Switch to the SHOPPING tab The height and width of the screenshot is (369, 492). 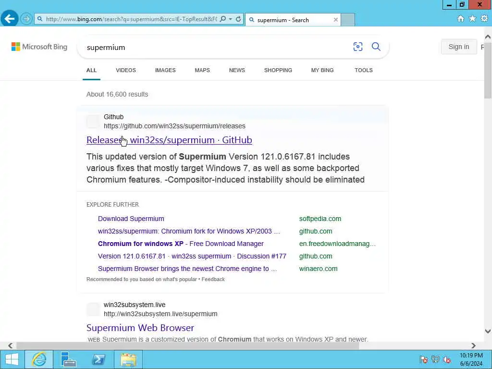tap(278, 70)
